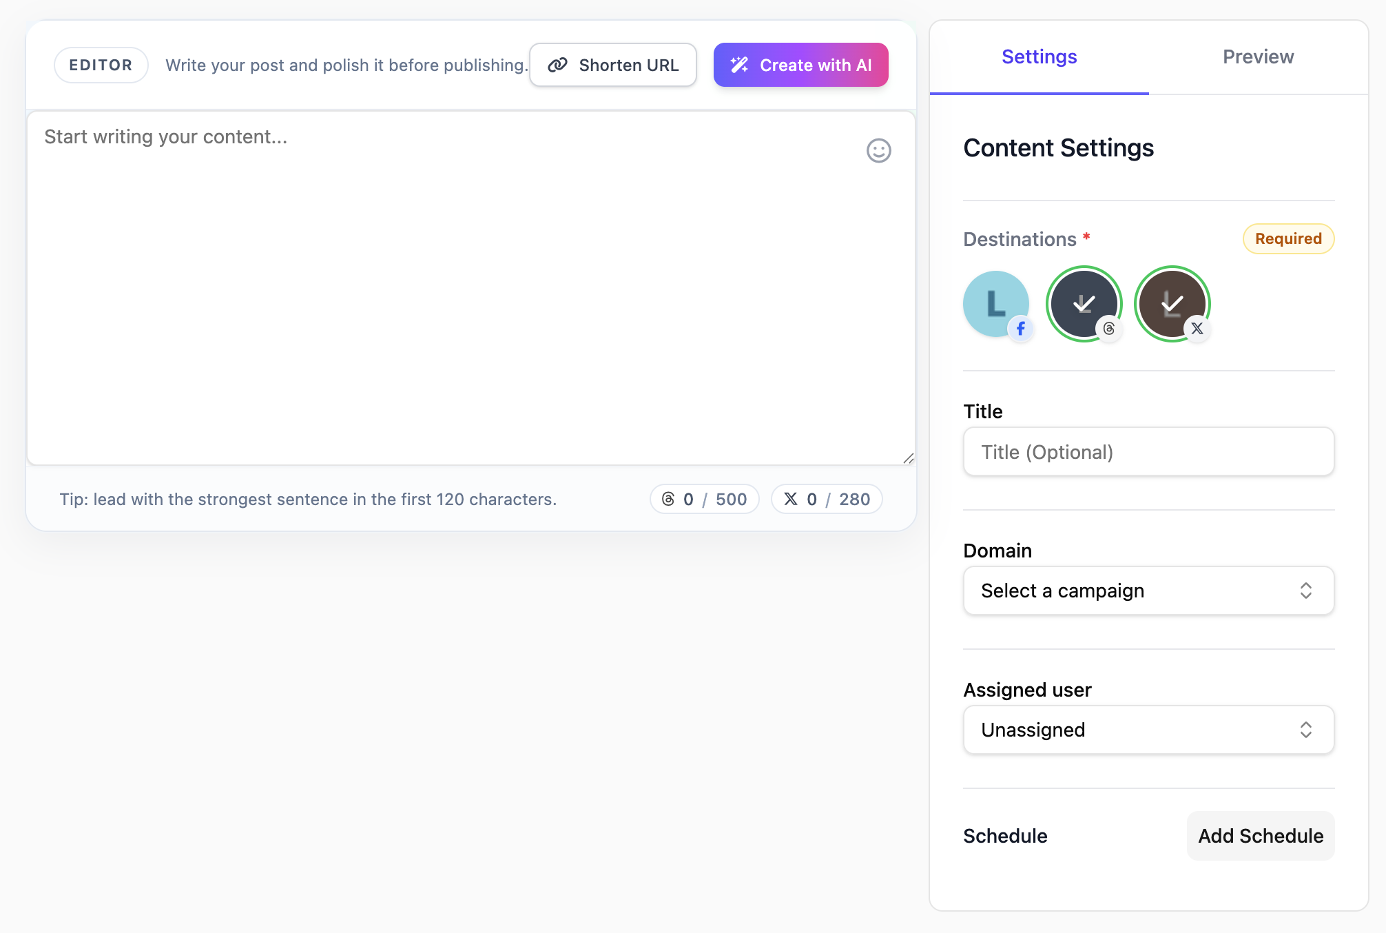The width and height of the screenshot is (1386, 933).
Task: Click the link icon in Shorten URL
Action: [x=557, y=65]
